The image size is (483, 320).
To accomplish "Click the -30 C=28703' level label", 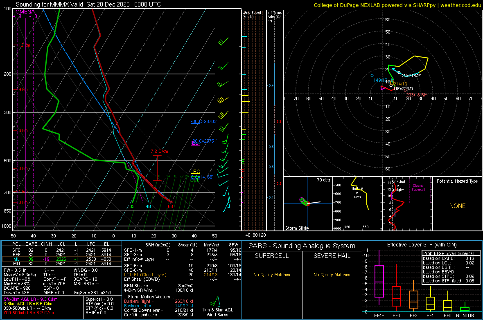I will [204, 121].
